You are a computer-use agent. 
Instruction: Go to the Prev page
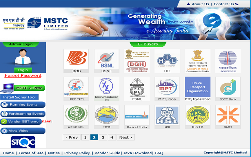71,137
